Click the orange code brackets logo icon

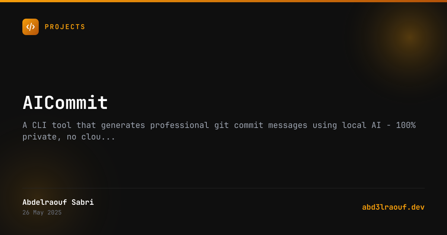click(x=31, y=27)
